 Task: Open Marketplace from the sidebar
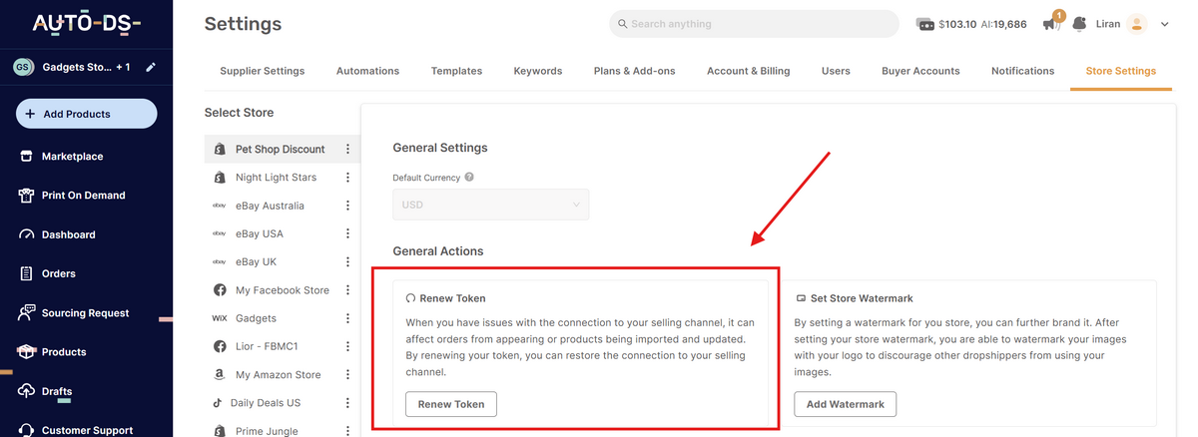pos(72,157)
